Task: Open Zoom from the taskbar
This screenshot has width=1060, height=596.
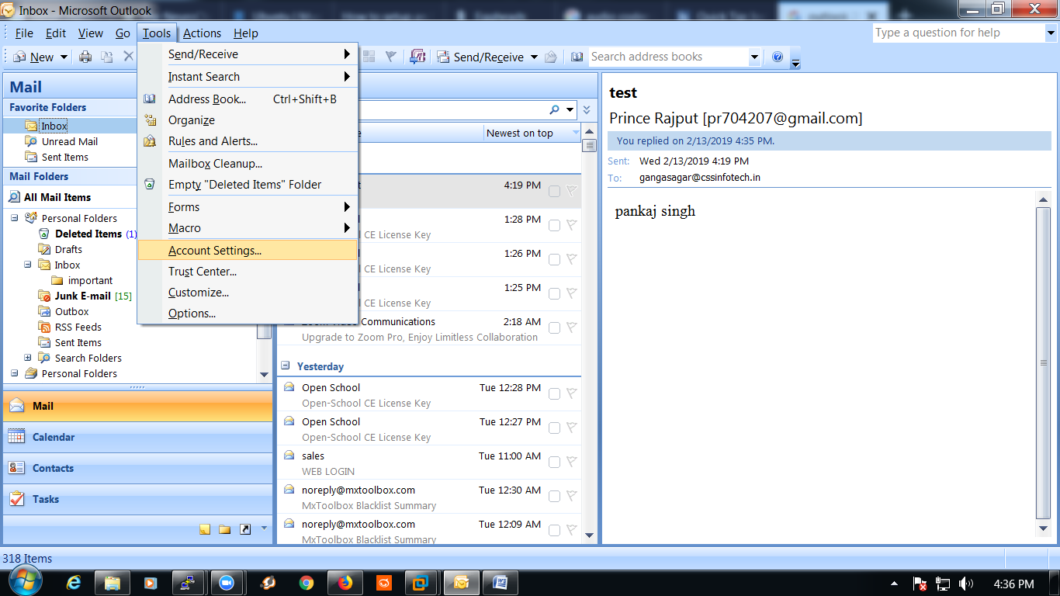Action: tap(228, 583)
